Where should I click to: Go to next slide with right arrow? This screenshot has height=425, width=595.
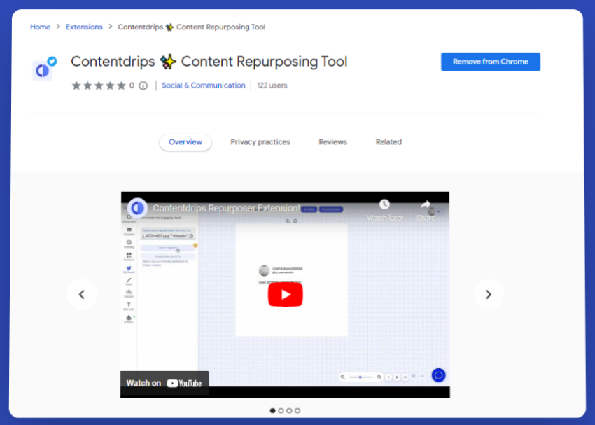489,295
